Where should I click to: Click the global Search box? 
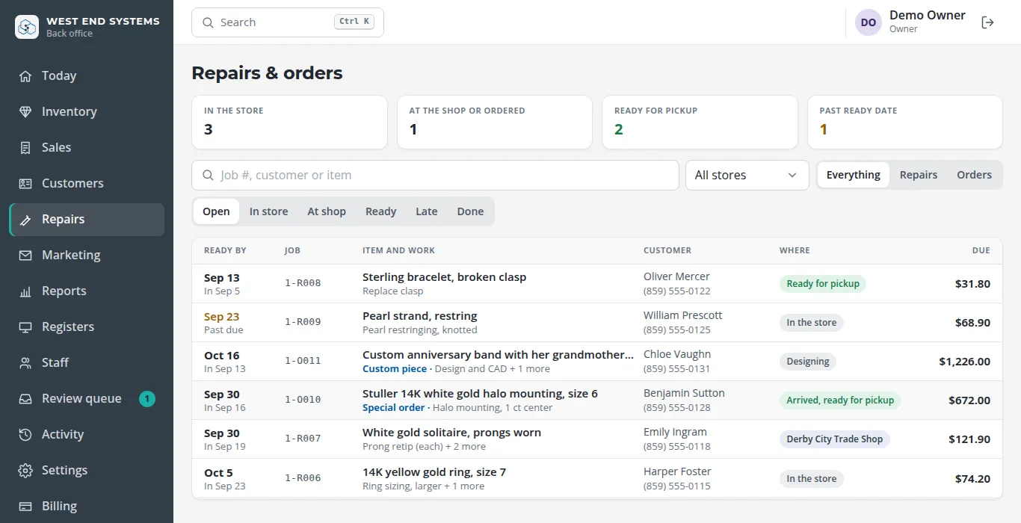(x=288, y=22)
